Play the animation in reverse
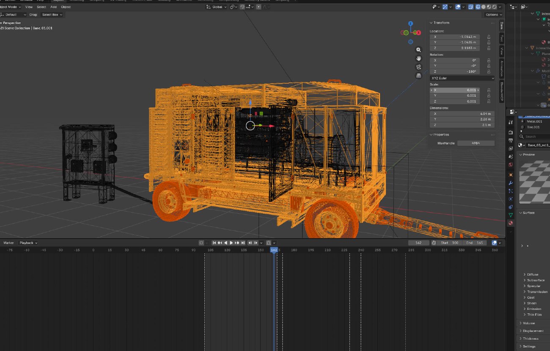This screenshot has width=550, height=351. (225, 243)
